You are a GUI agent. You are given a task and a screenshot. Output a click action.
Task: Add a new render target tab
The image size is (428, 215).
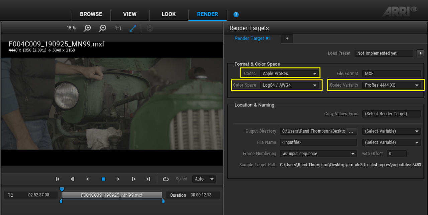coord(287,38)
